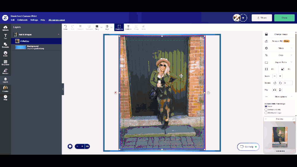Click the Fit image icon

(283, 69)
